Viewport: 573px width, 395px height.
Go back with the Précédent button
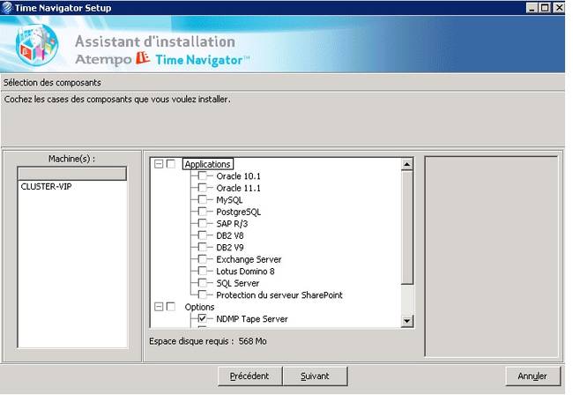(x=249, y=376)
